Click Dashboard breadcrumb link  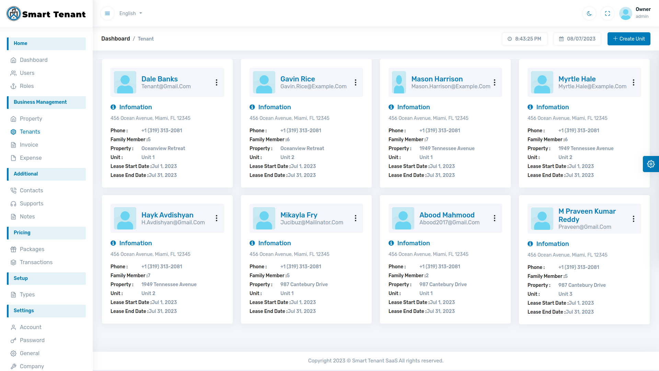coord(115,39)
